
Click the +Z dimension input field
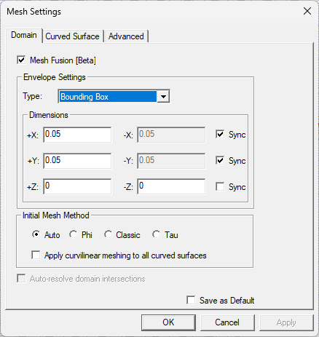77,186
